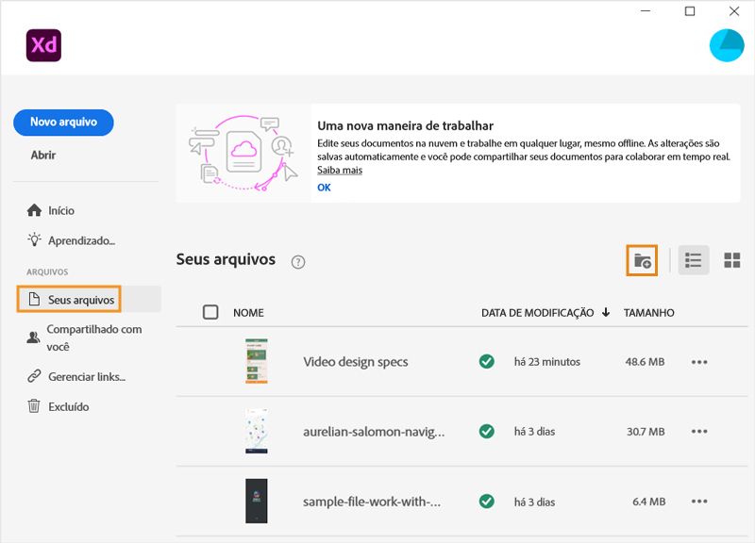This screenshot has width=755, height=543.
Task: Click the Novo arquivo button
Action: point(63,122)
